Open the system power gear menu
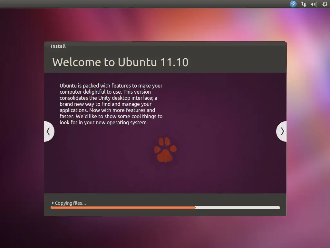This screenshot has height=248, width=330. (325, 4)
